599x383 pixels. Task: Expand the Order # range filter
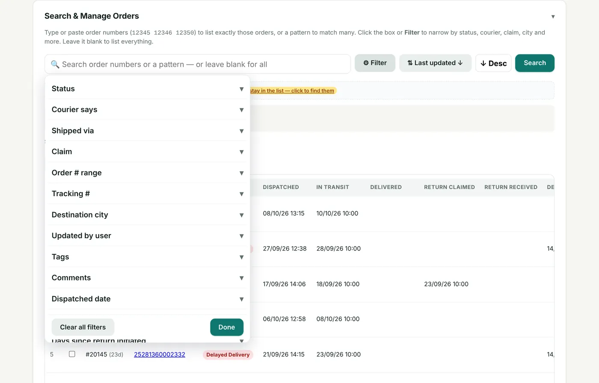tap(147, 173)
